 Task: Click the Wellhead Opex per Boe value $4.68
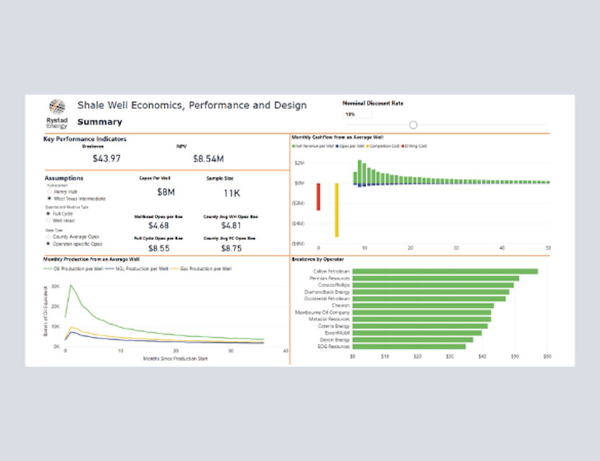pyautogui.click(x=158, y=225)
